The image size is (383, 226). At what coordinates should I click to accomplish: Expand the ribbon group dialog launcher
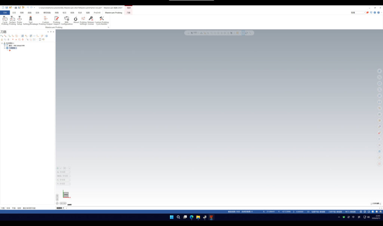coord(108,27)
